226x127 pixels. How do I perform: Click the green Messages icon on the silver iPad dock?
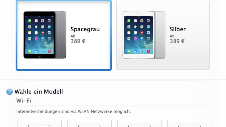click(x=129, y=51)
